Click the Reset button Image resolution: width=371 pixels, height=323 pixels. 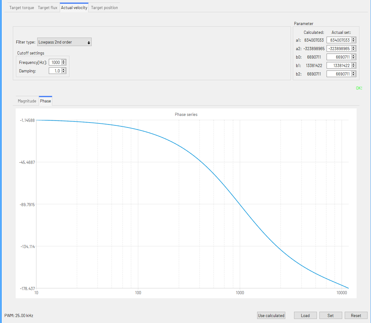coord(356,315)
